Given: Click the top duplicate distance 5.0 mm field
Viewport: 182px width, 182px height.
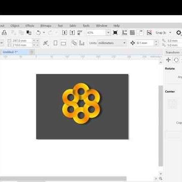Looking at the screenshot, I should [x=174, y=41].
